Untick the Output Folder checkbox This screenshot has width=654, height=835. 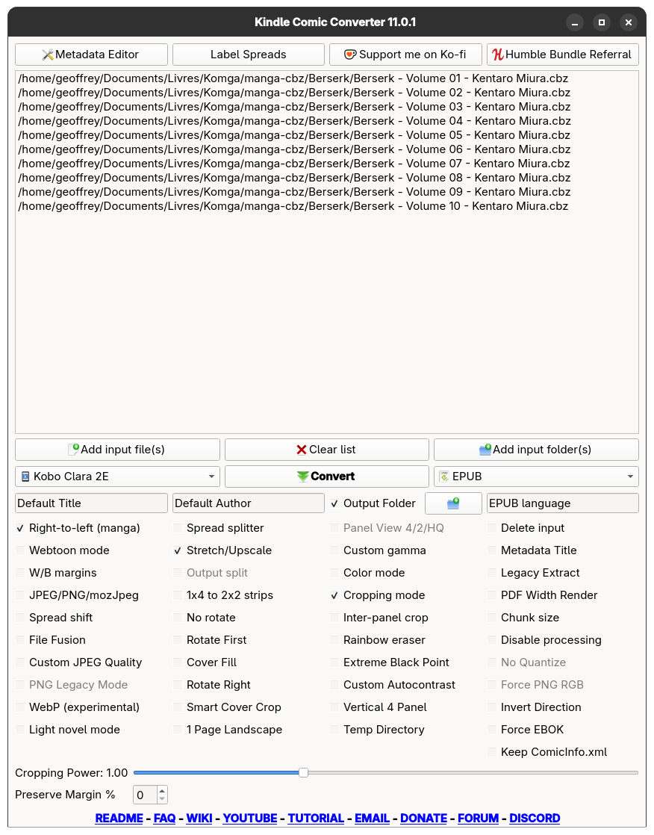point(334,503)
